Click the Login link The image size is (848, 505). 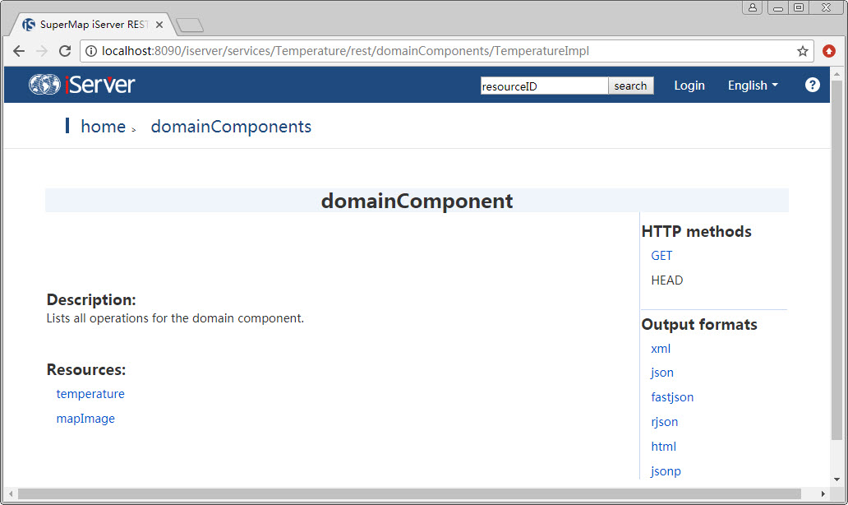(x=689, y=86)
